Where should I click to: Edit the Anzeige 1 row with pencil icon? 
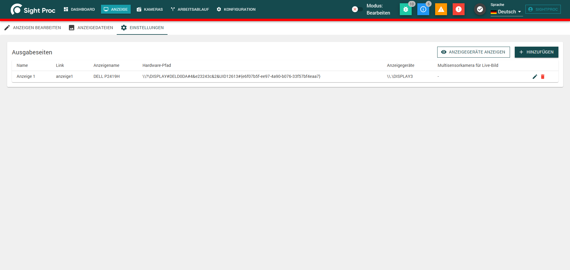(535, 77)
